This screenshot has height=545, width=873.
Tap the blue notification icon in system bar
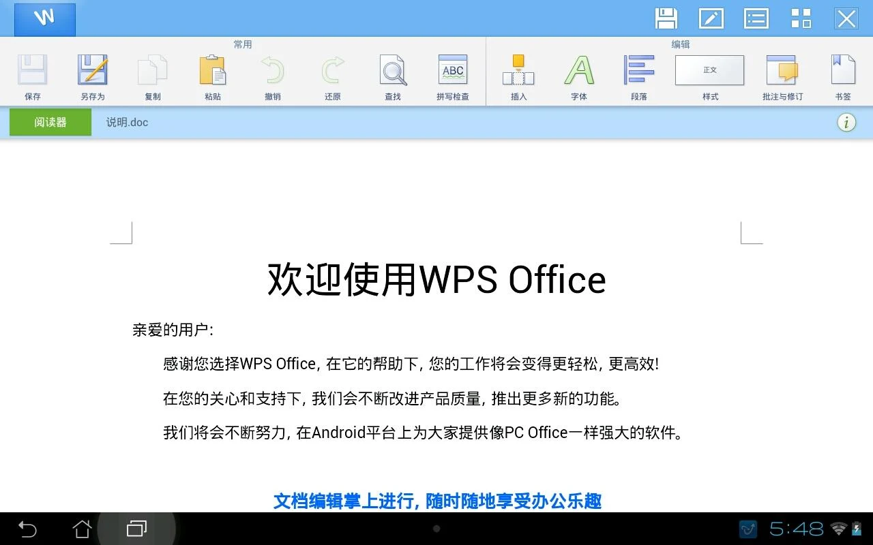pos(749,529)
